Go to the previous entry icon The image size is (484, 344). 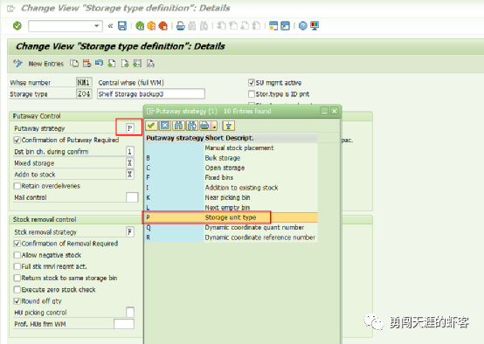tap(112, 64)
